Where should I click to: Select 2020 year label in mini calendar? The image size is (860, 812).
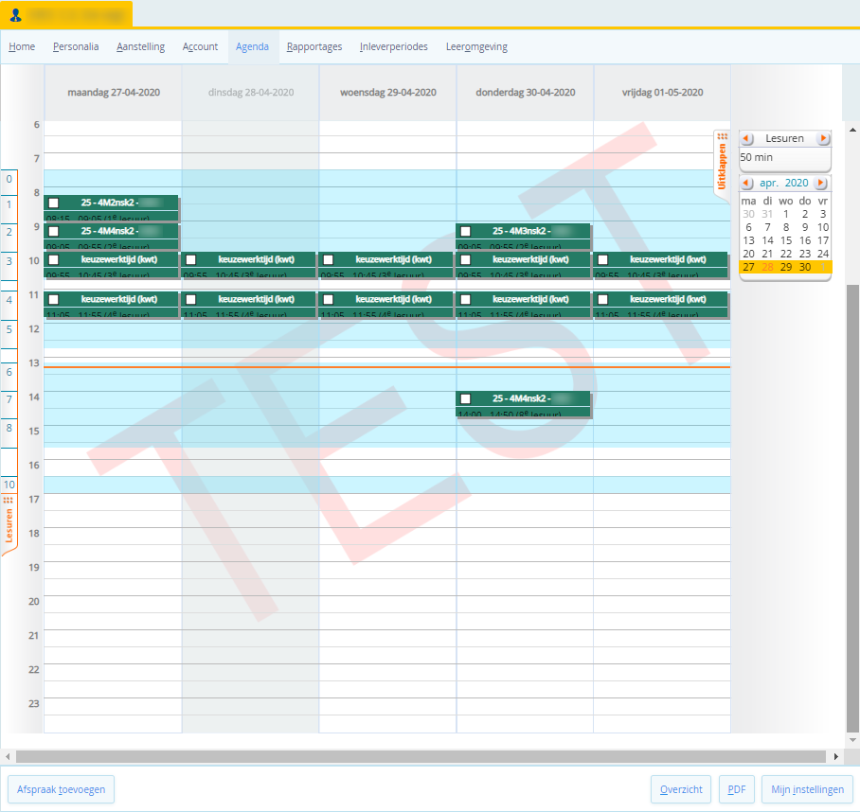click(x=797, y=183)
